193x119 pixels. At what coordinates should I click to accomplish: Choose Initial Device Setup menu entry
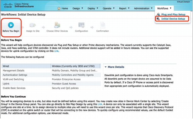pyautogui.click(x=173, y=19)
